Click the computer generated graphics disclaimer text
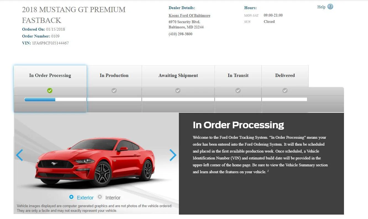This screenshot has height=219, width=368. click(94, 208)
